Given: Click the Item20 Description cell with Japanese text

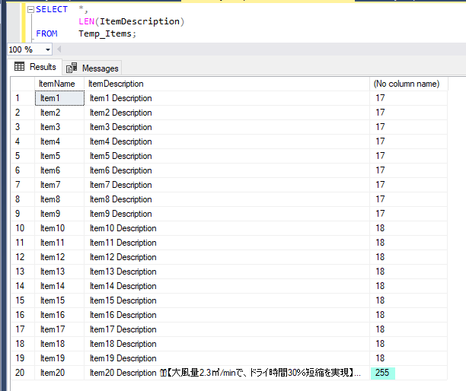Looking at the screenshot, I should pos(225,373).
